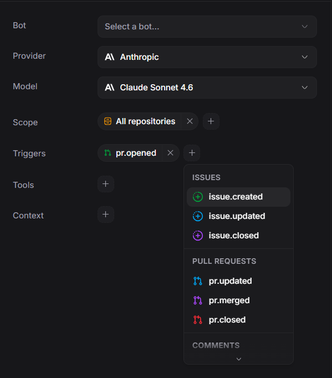The image size is (332, 378).
Task: Click the red pr.closed pull request icon
Action: [198, 320]
